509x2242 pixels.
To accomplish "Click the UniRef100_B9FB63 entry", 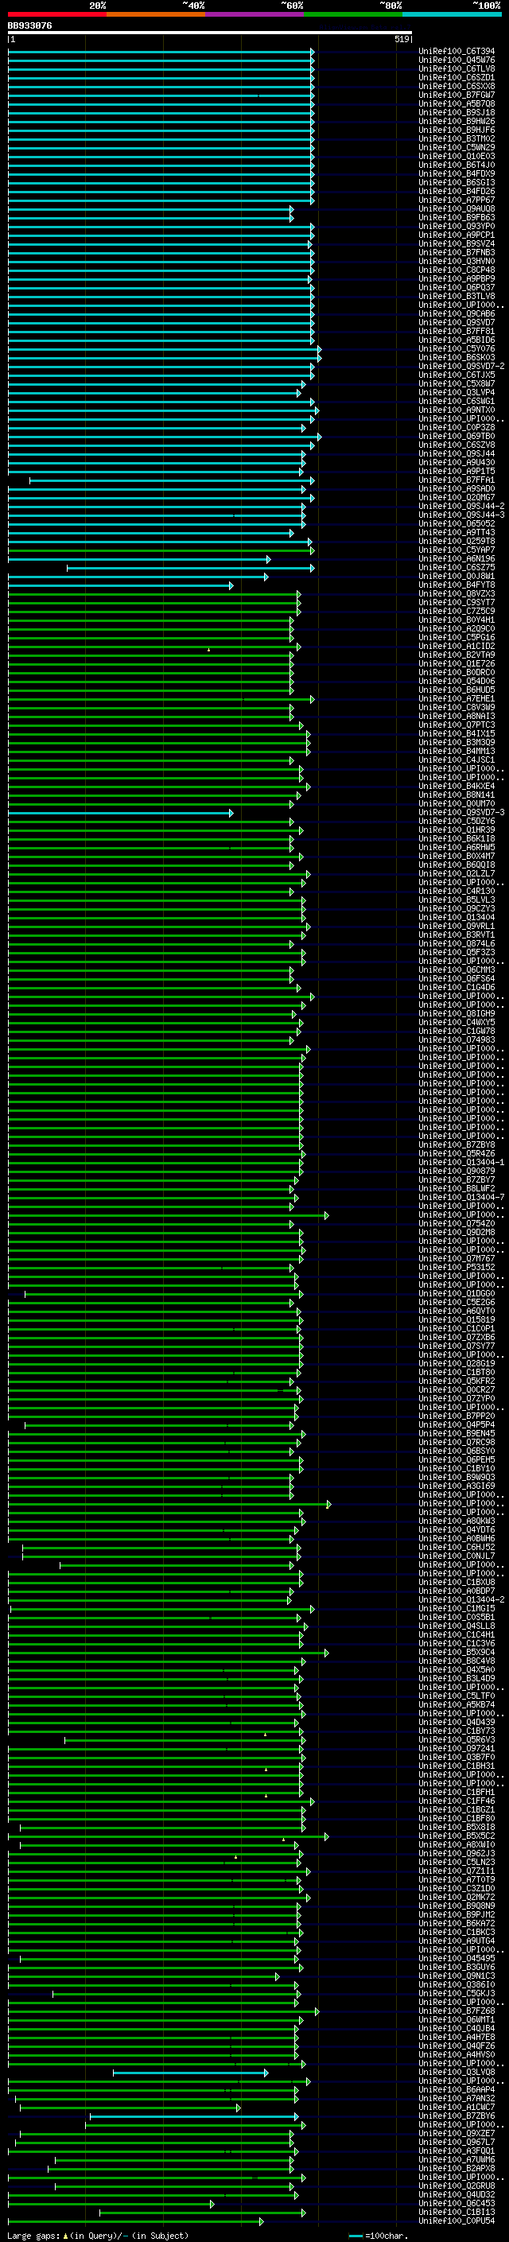I will click(x=457, y=218).
